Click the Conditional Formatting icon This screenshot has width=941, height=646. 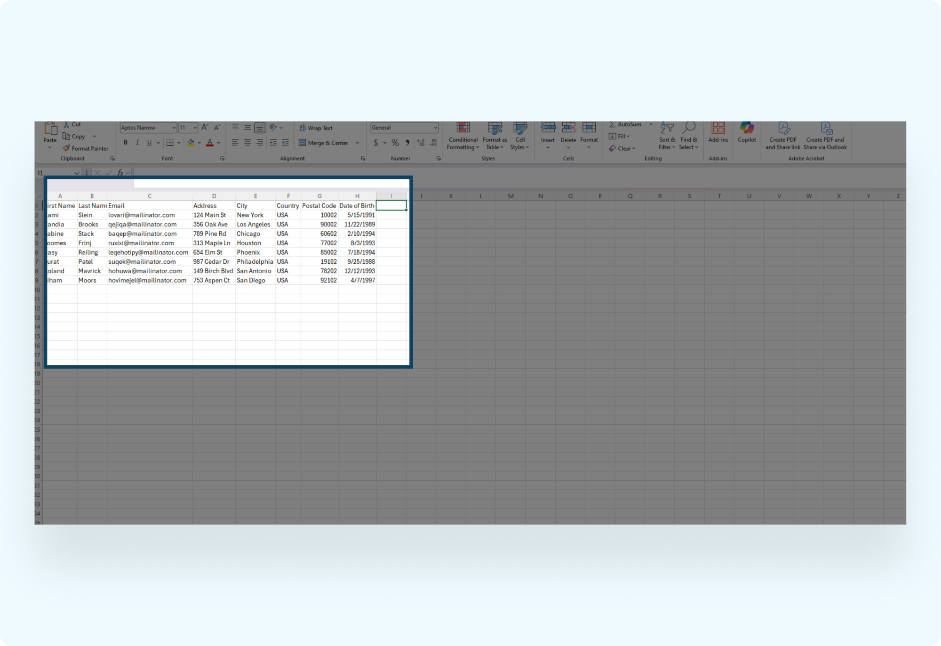(x=463, y=128)
